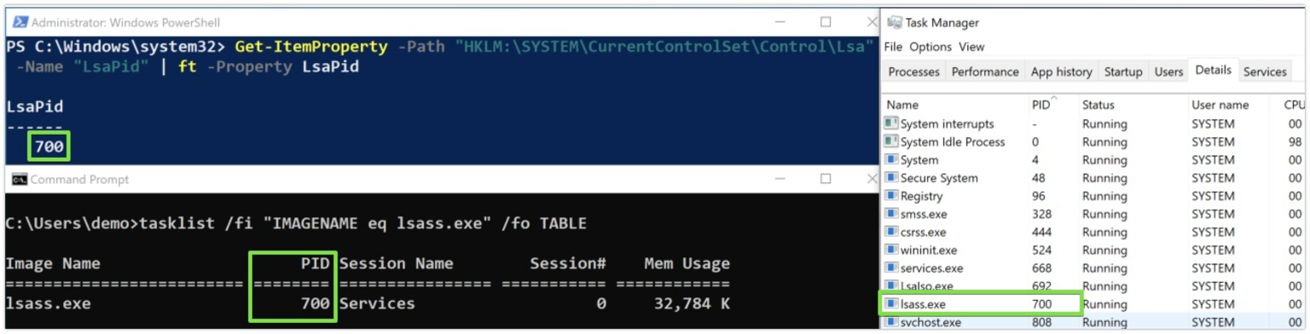1310x334 pixels.
Task: Switch to the Performance tab
Action: (x=985, y=72)
